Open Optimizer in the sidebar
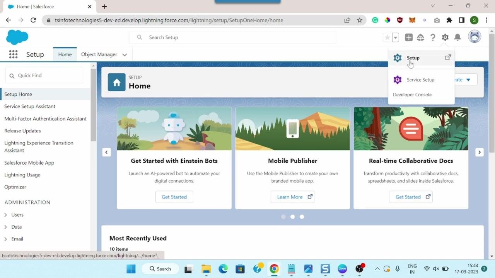This screenshot has height=278, width=495. [15, 187]
